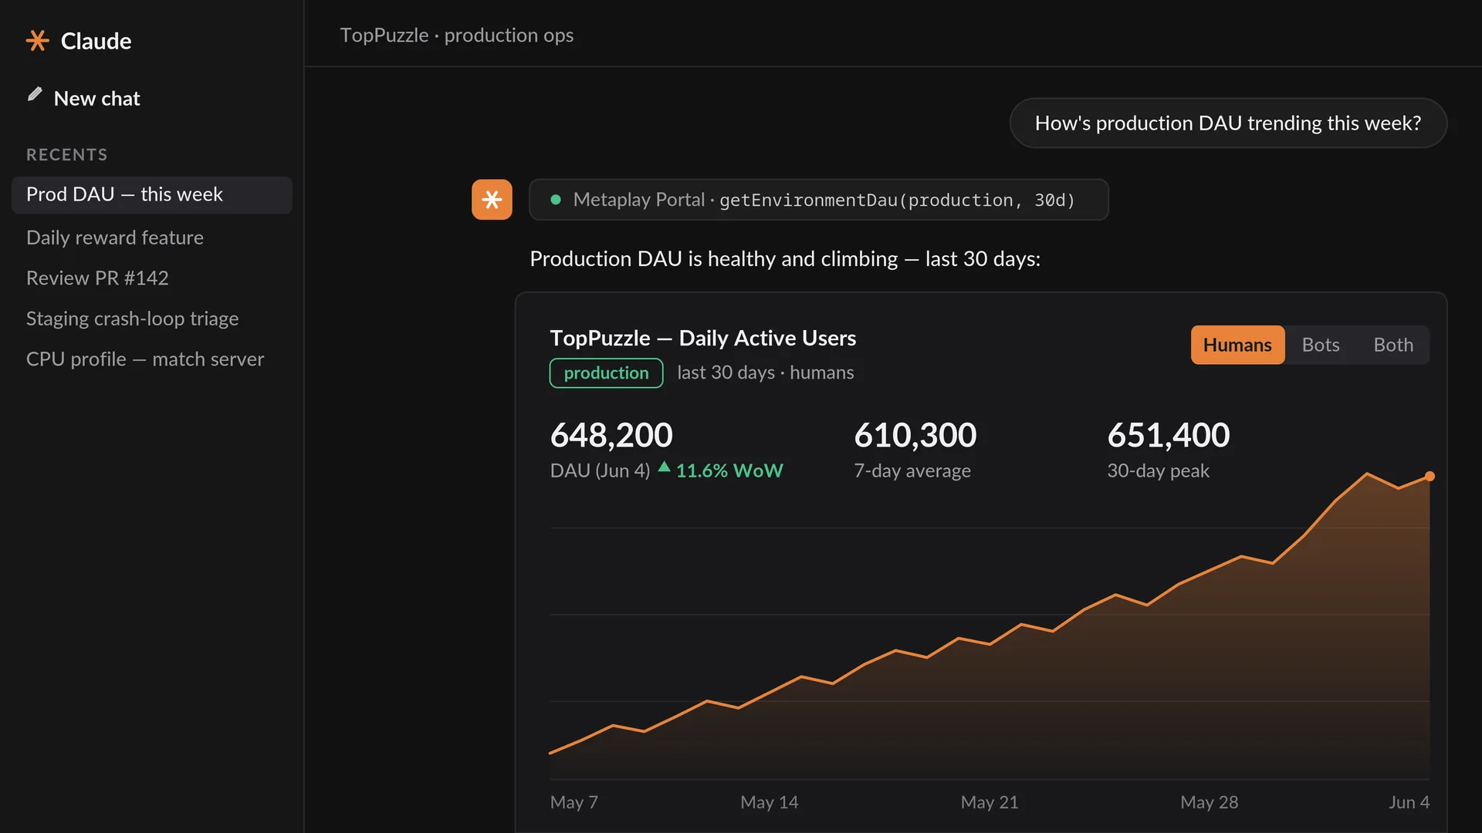Show Both humans and bots

pyautogui.click(x=1392, y=345)
